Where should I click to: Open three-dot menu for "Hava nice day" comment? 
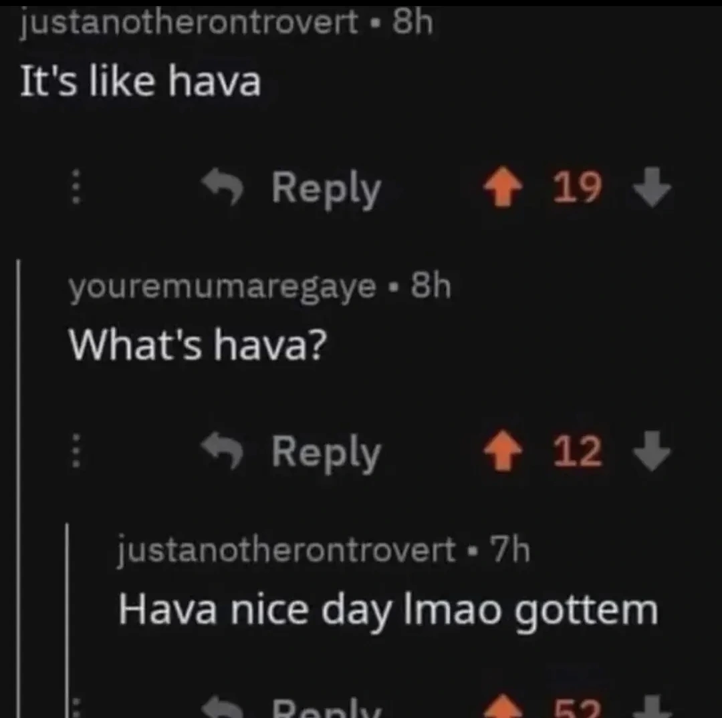coord(76,709)
